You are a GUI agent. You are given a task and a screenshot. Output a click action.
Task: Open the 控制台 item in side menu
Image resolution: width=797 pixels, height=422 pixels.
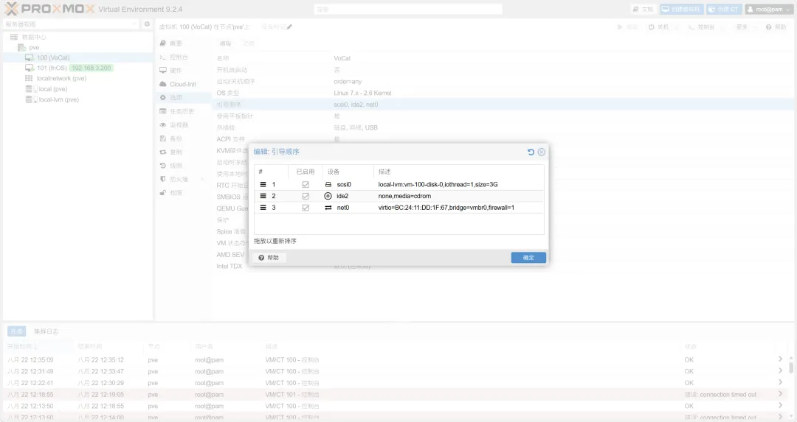182,57
